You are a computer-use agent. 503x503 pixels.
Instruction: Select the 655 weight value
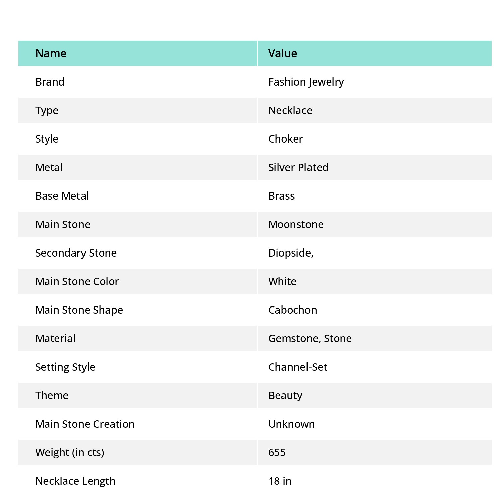pos(277,452)
